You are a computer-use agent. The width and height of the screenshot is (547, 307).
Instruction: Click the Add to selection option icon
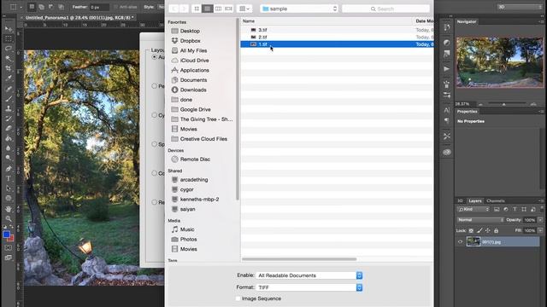coord(41,7)
